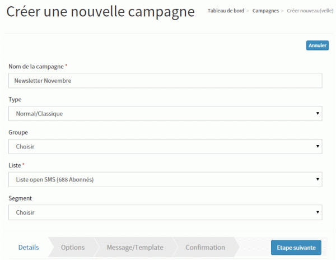336x260 pixels.
Task: Click the Groupe field label
Action: click(18, 133)
